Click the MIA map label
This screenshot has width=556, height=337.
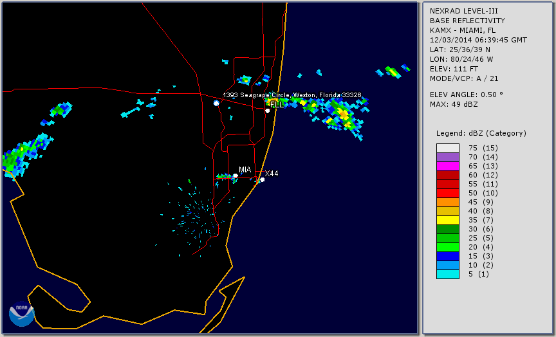[x=245, y=170]
